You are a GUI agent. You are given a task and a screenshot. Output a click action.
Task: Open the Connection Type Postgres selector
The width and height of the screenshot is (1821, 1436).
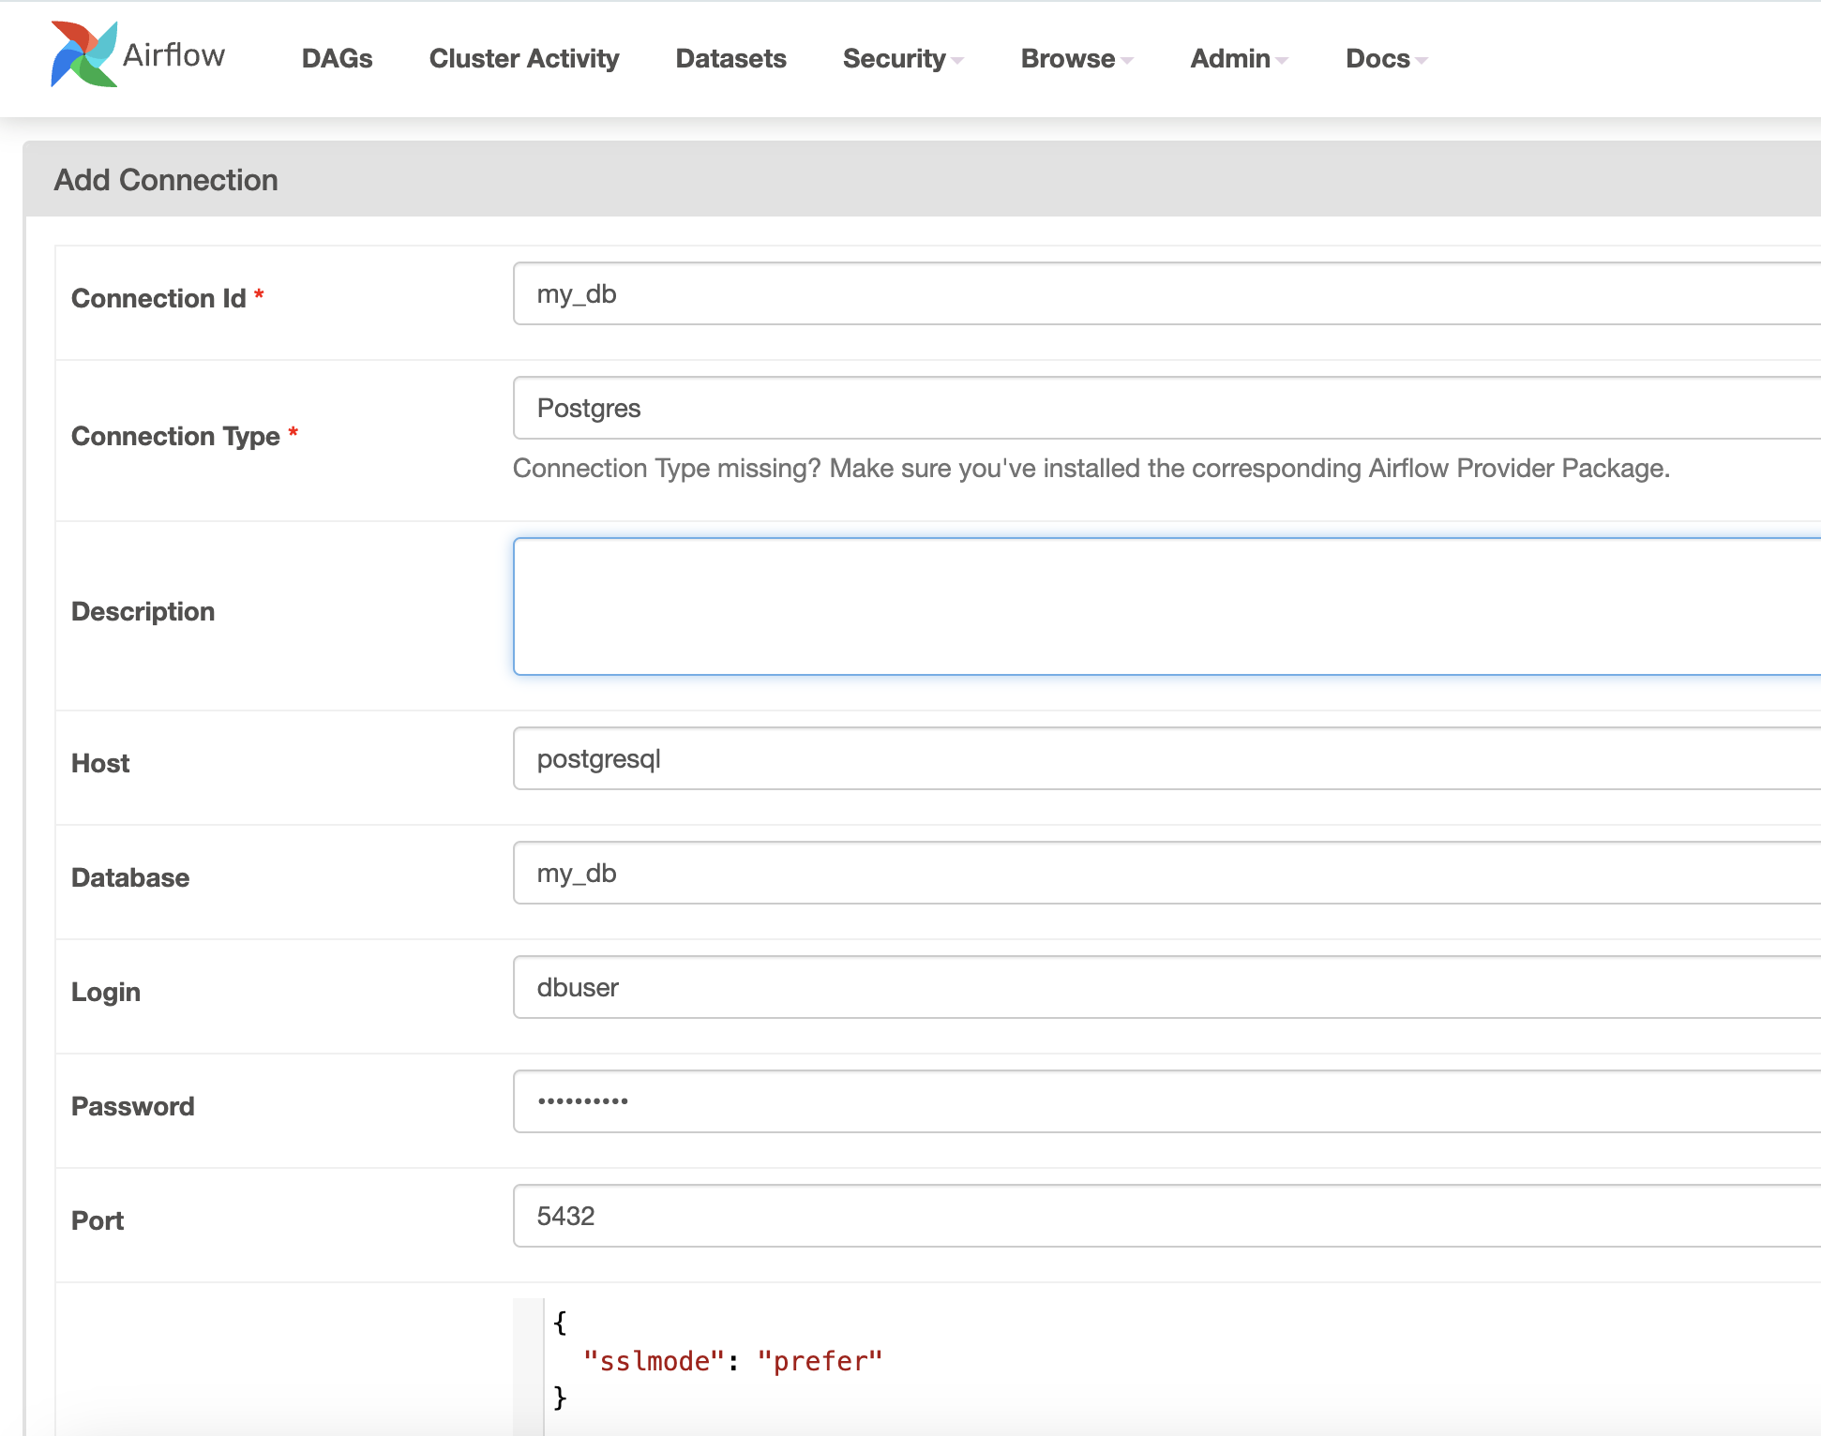tap(1166, 409)
